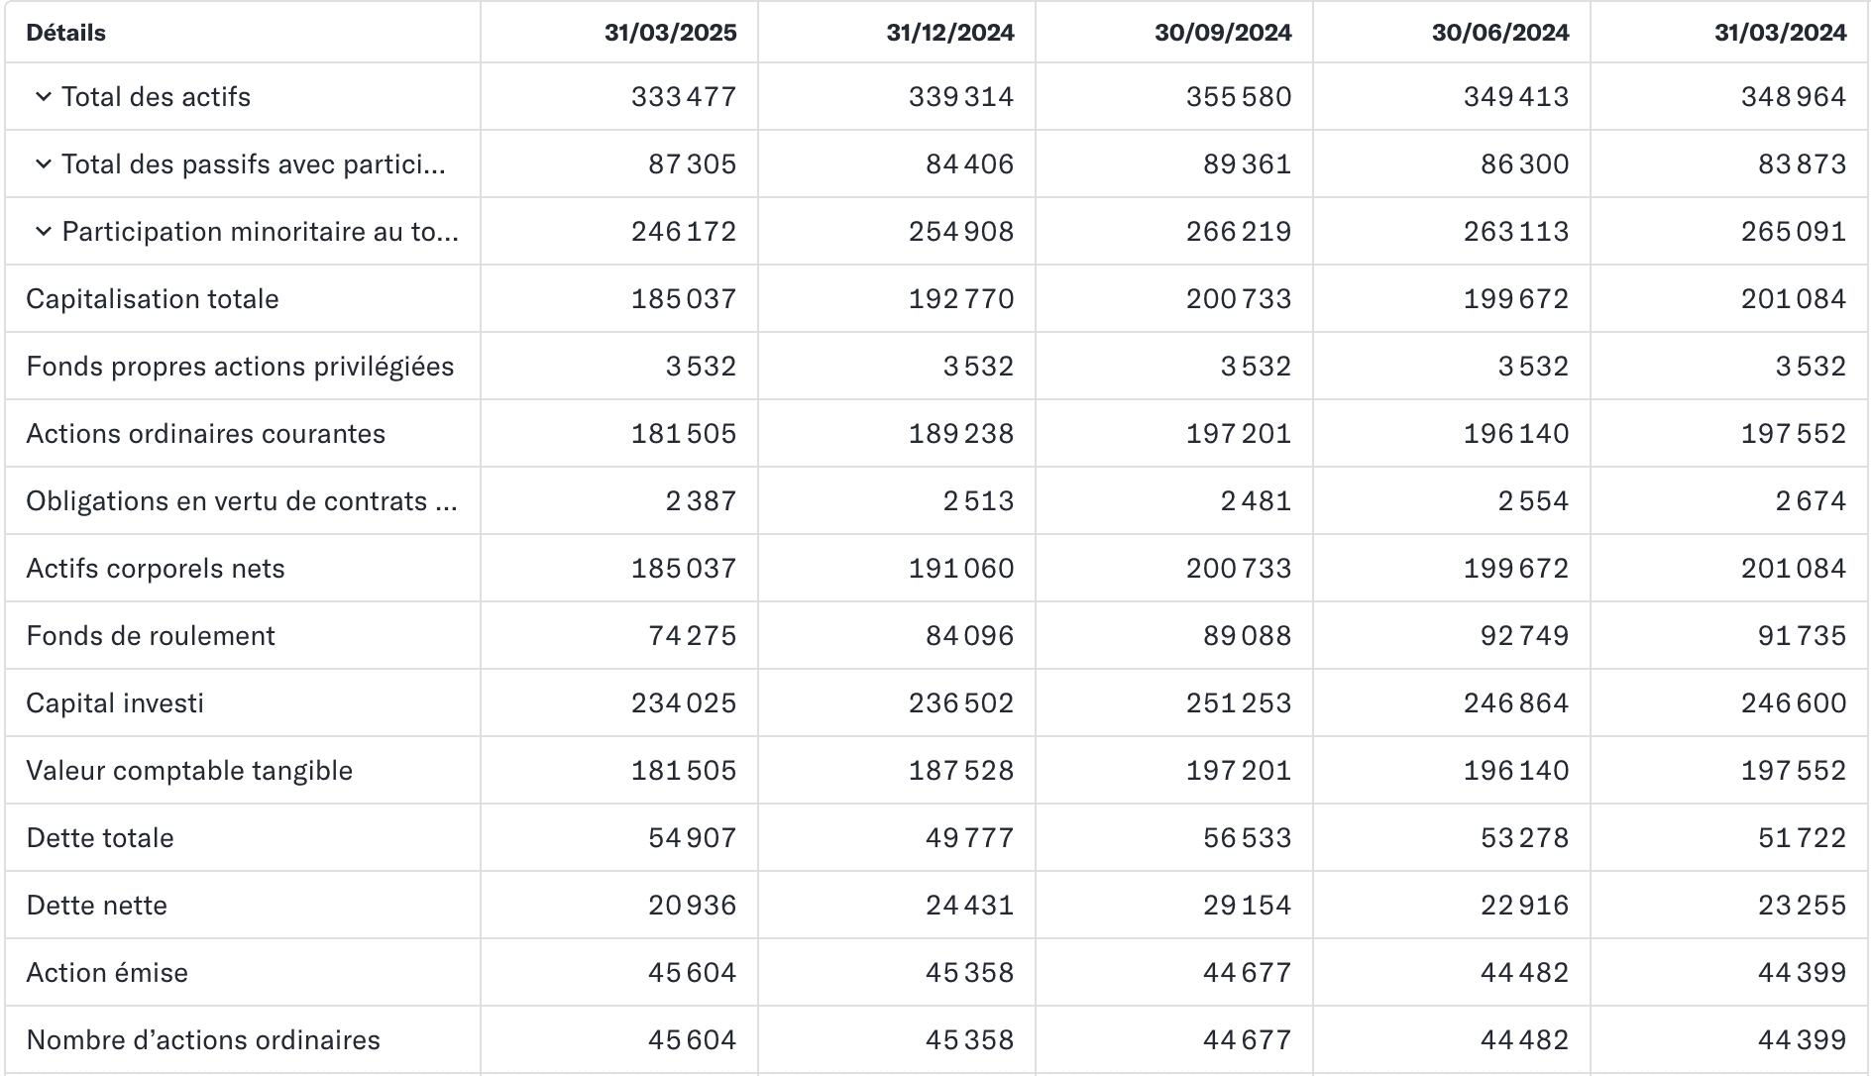Select the 31/12/2024 column header
The image size is (1871, 1076).
click(950, 33)
